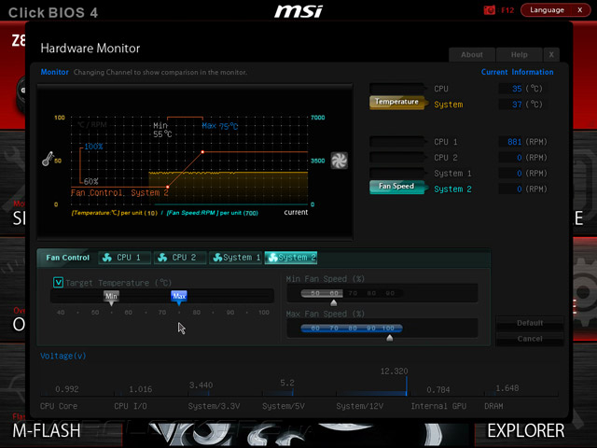Click the fan icon beside the graph
Screen dimensions: 597x448
click(x=339, y=161)
